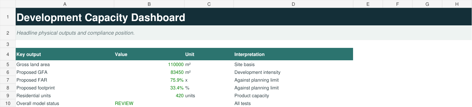
Task: Select row 2 header
Action: (x=8, y=33)
